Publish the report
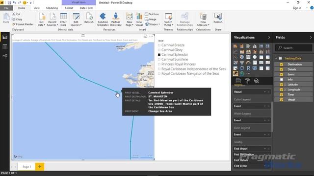Image resolution: width=314 pixels, height=176 pixels. tap(218, 19)
